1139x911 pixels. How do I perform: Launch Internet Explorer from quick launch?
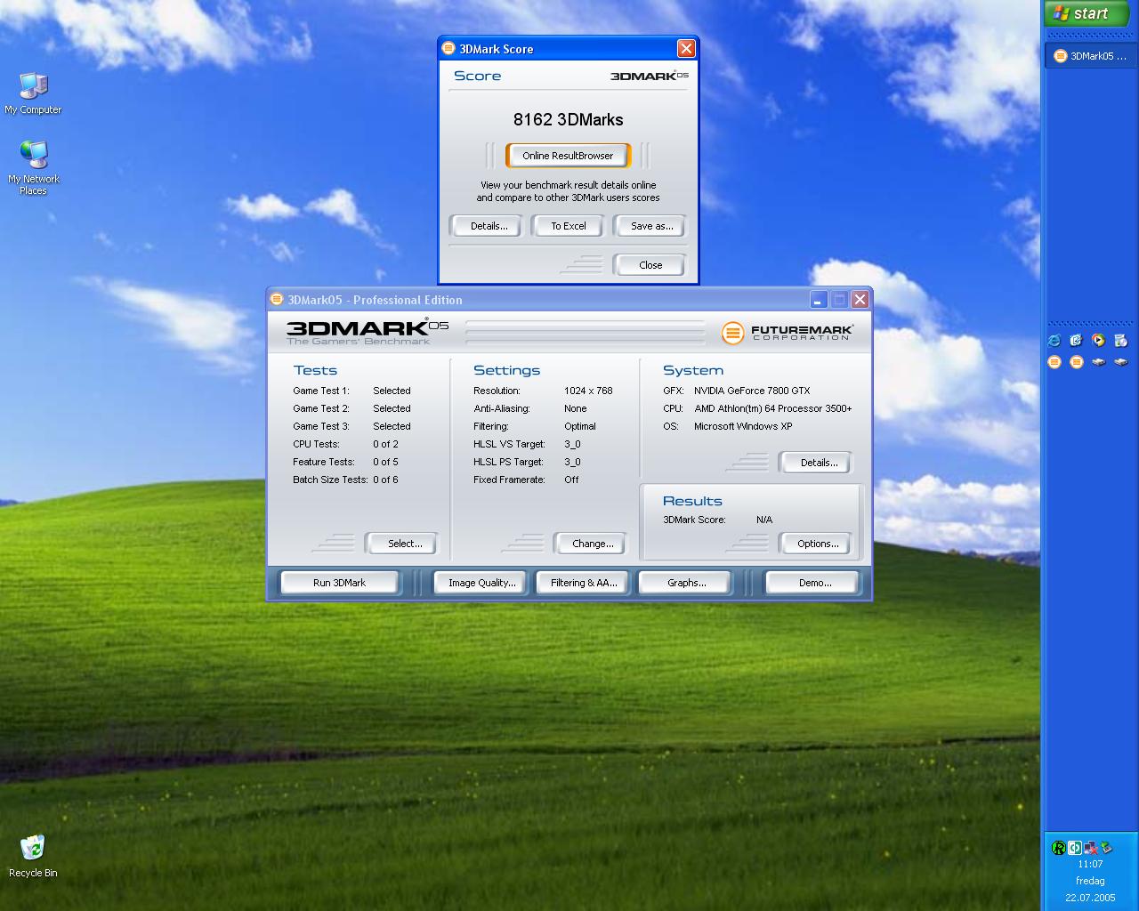click(1054, 340)
